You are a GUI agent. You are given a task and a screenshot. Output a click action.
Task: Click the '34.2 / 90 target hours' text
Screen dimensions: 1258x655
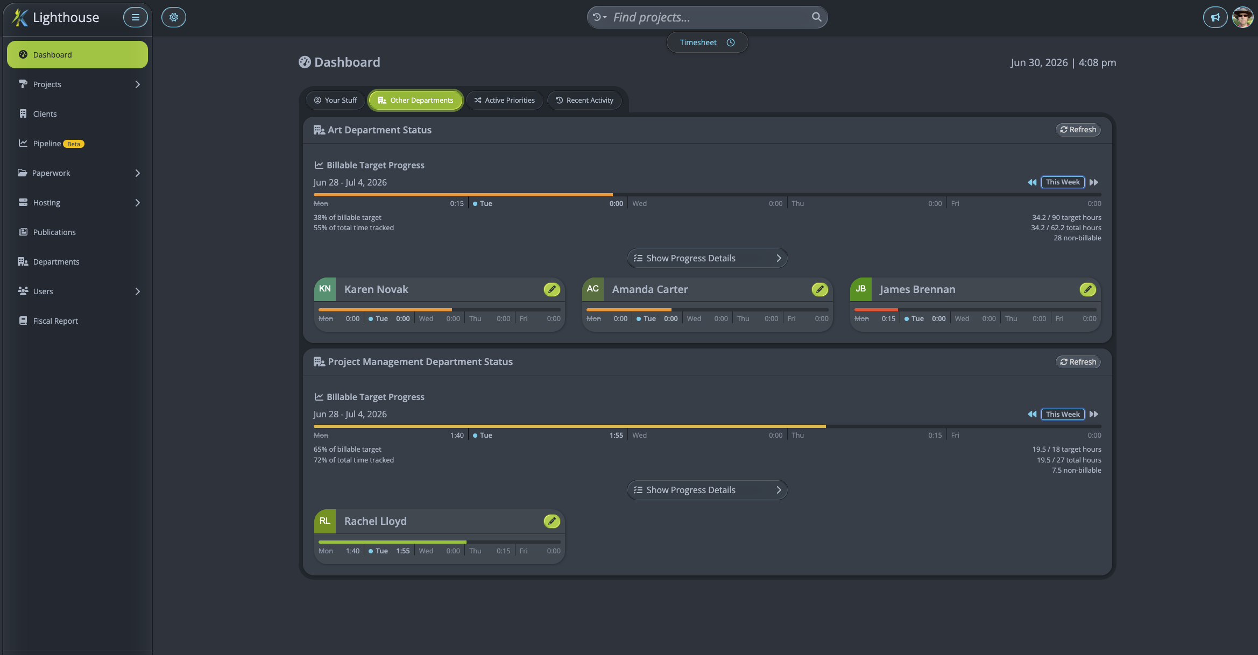click(1066, 218)
